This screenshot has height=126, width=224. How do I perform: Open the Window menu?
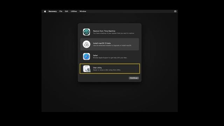83,12
